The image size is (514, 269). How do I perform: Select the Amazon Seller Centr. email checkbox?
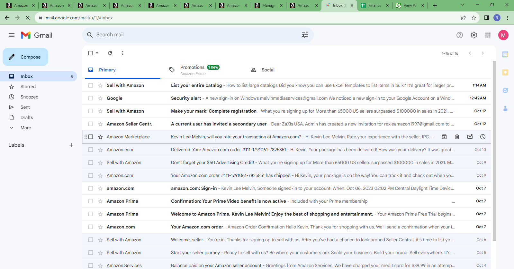pyautogui.click(x=91, y=124)
